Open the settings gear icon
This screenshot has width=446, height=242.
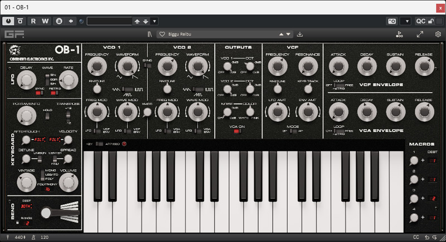pyautogui.click(x=438, y=34)
